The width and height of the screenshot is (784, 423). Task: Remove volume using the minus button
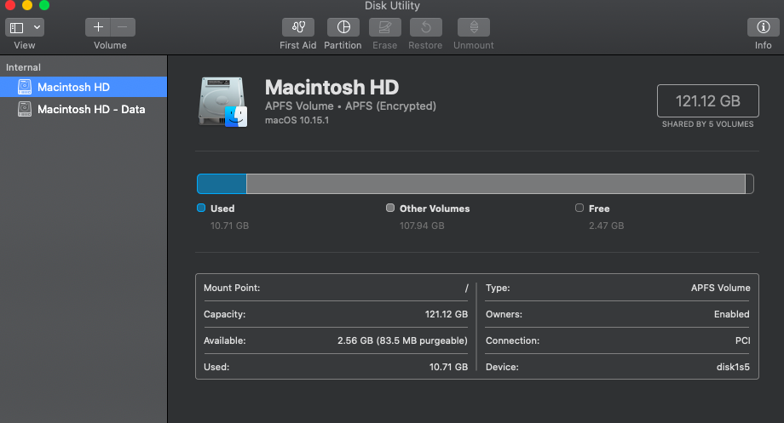123,27
